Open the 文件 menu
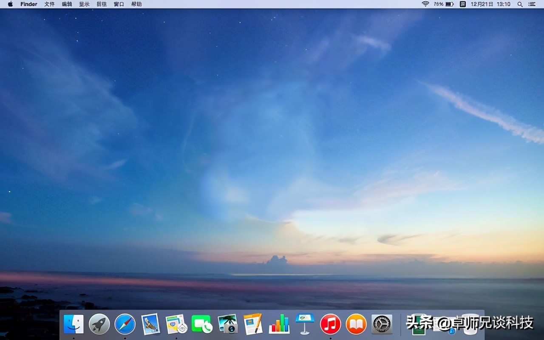Image resolution: width=544 pixels, height=340 pixels. [49, 4]
